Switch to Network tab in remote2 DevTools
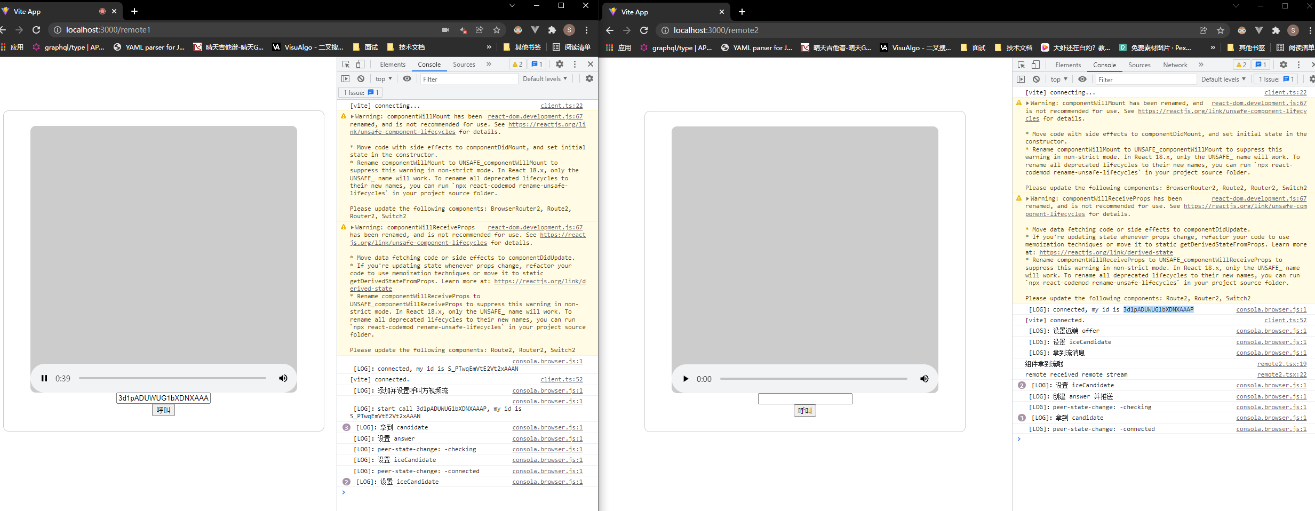This screenshot has height=511, width=1315. tap(1175, 65)
